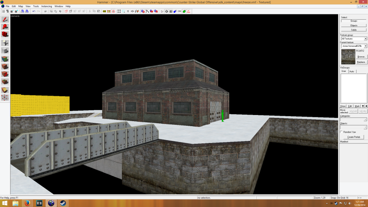Click the Save window state icon
The width and height of the screenshot is (368, 207).
[27, 11]
